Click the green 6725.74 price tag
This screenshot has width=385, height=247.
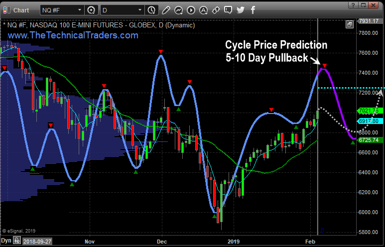tap(370, 140)
